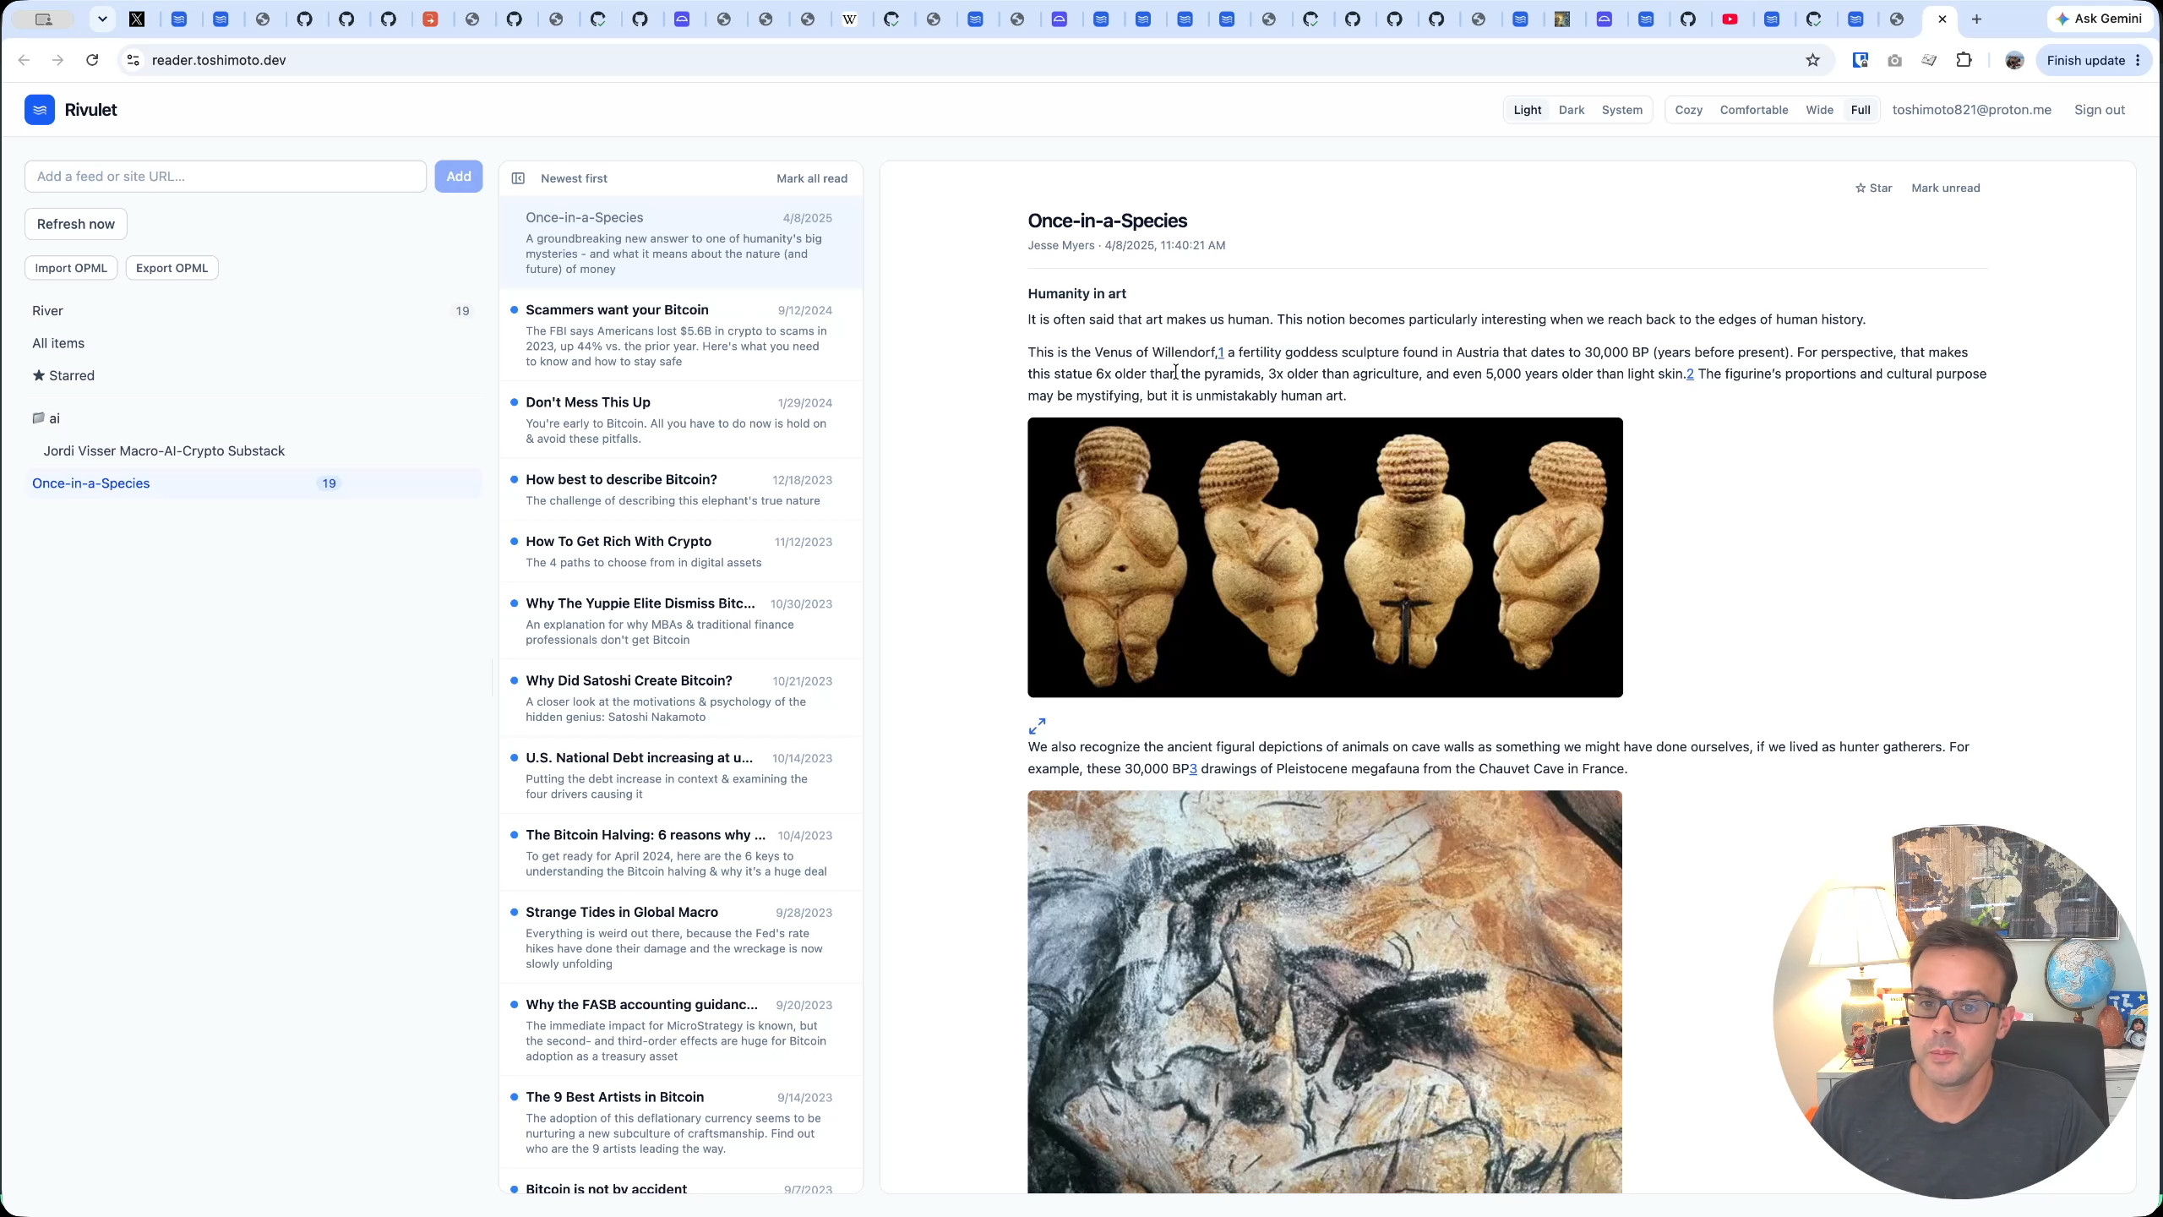2163x1217 pixels.
Task: Click the Add feed button
Action: point(459,177)
